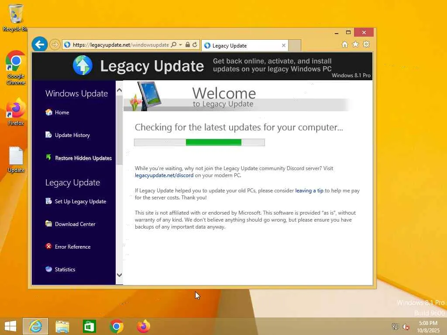447x335 pixels.
Task: Click the forward navigation arrow button
Action: pos(55,44)
